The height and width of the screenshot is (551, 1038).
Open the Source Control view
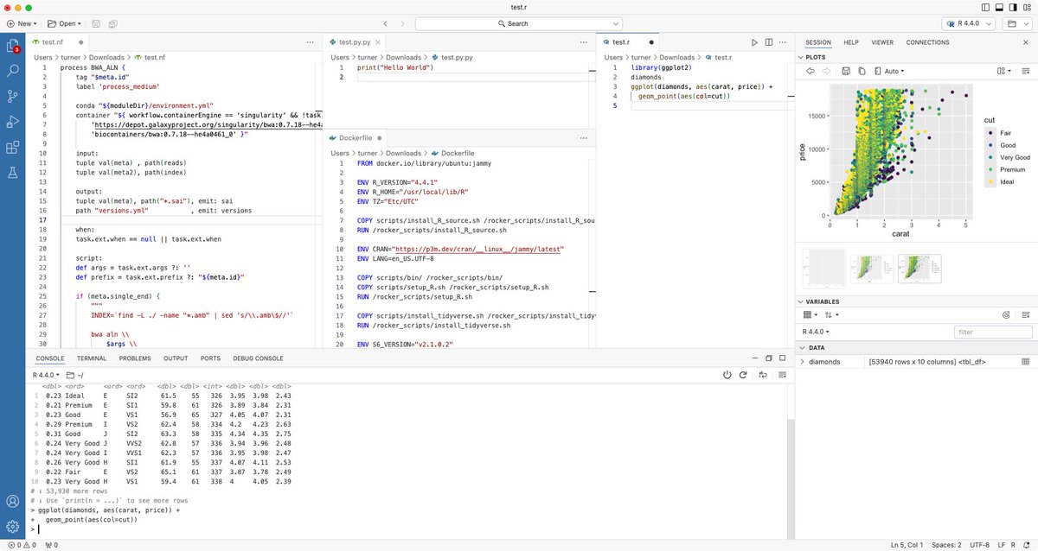point(13,96)
